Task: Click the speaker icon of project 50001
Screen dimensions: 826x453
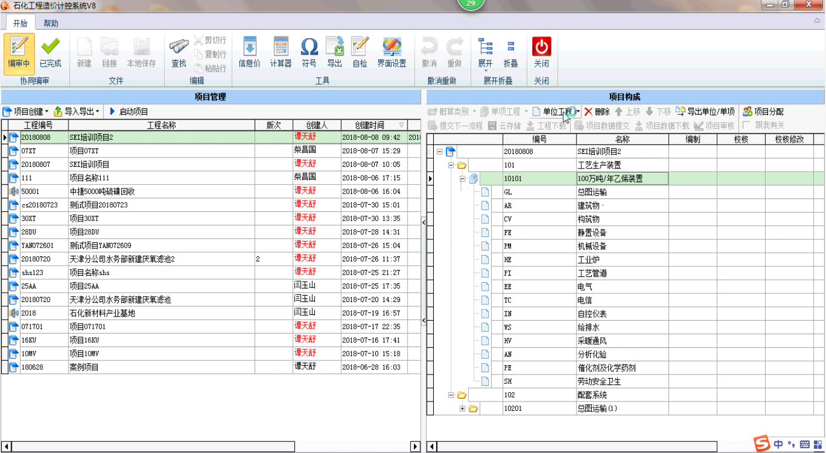Action: point(14,191)
